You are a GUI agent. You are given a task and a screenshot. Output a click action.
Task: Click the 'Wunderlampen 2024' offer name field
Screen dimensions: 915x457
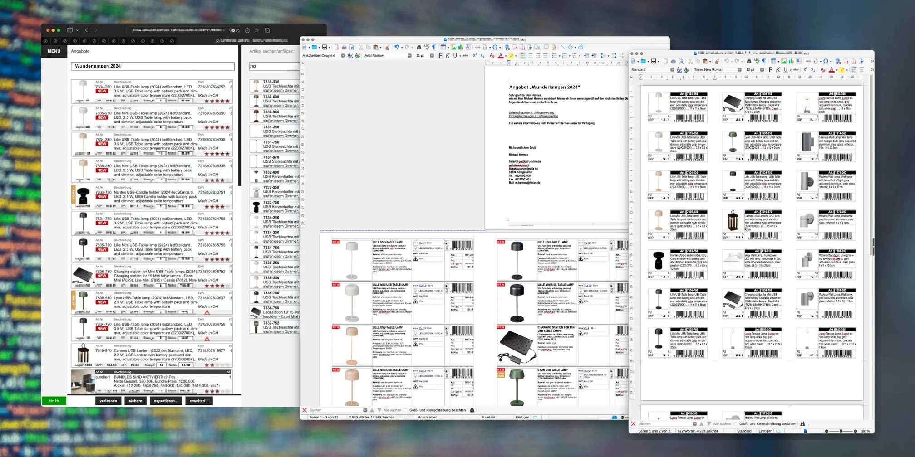coord(152,66)
